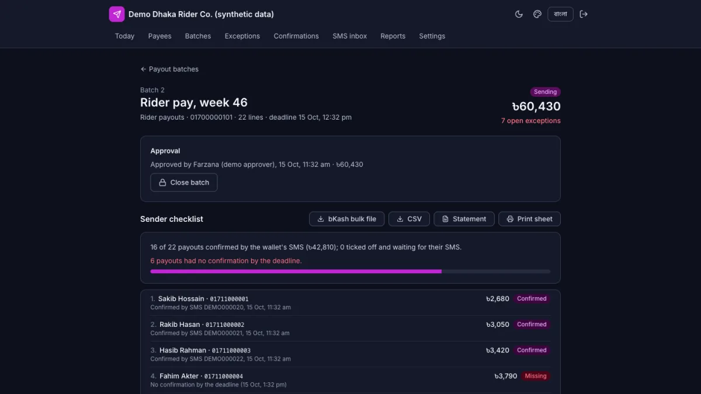Print the sender sheet
The height and width of the screenshot is (394, 701).
[529, 219]
